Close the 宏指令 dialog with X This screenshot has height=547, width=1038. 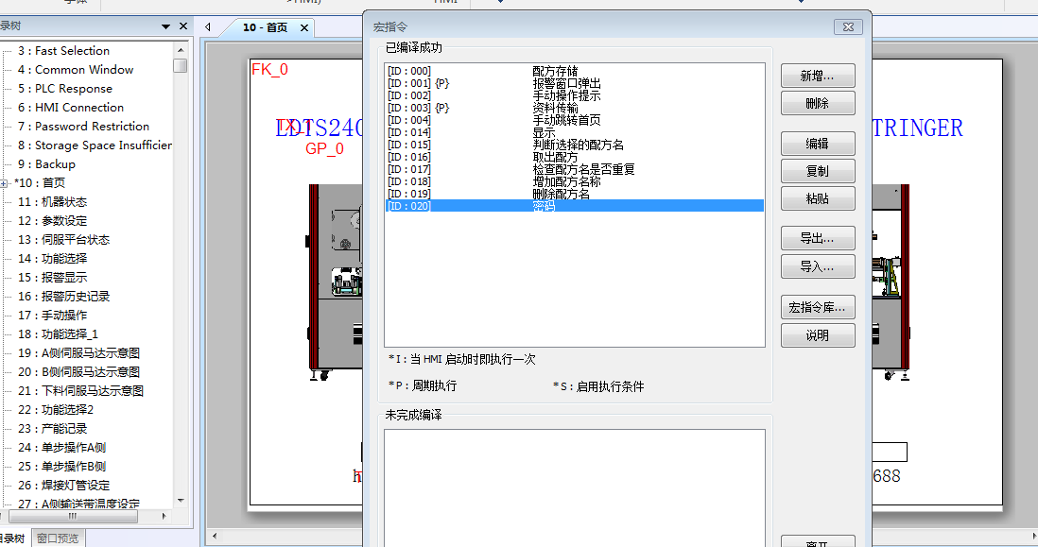847,27
